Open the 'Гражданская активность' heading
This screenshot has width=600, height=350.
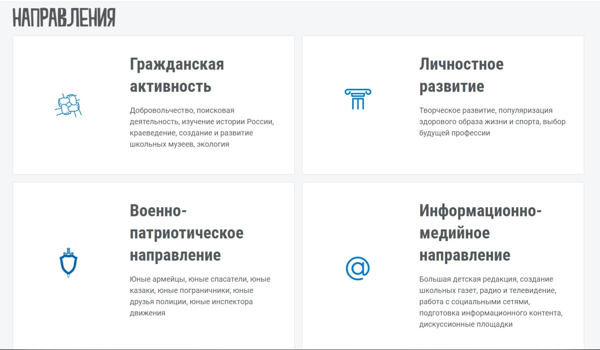177,75
